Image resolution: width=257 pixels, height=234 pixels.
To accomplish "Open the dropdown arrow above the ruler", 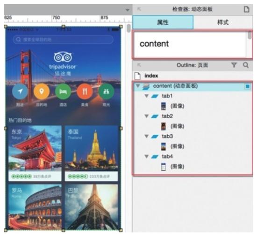I will coord(128,10).
